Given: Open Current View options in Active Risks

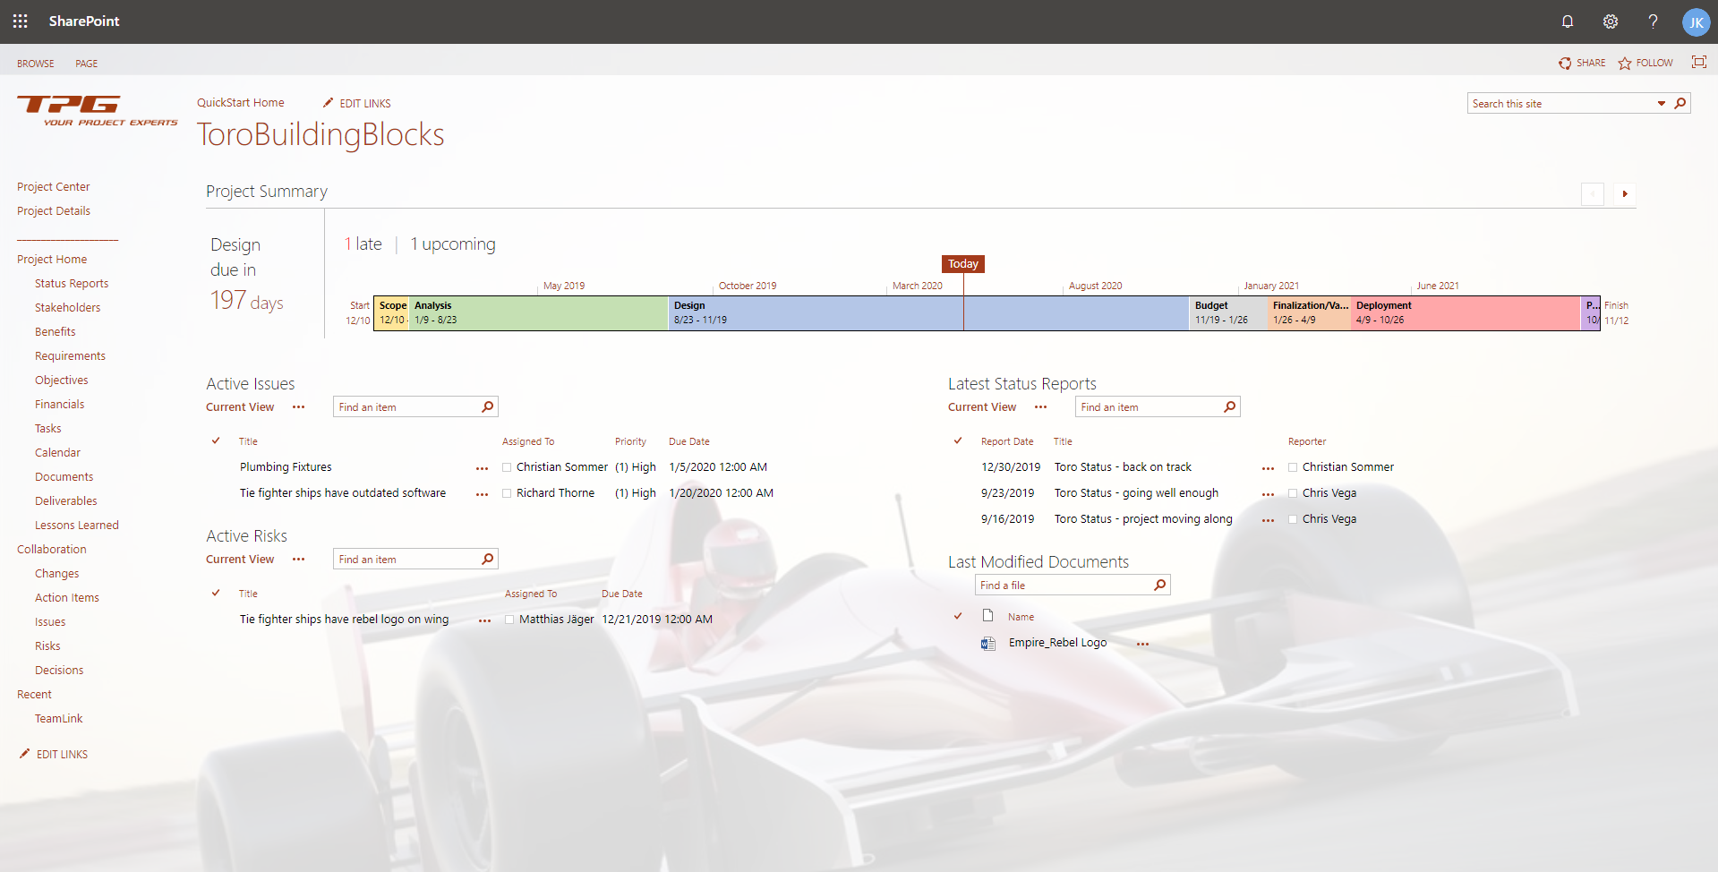Looking at the screenshot, I should [299, 559].
